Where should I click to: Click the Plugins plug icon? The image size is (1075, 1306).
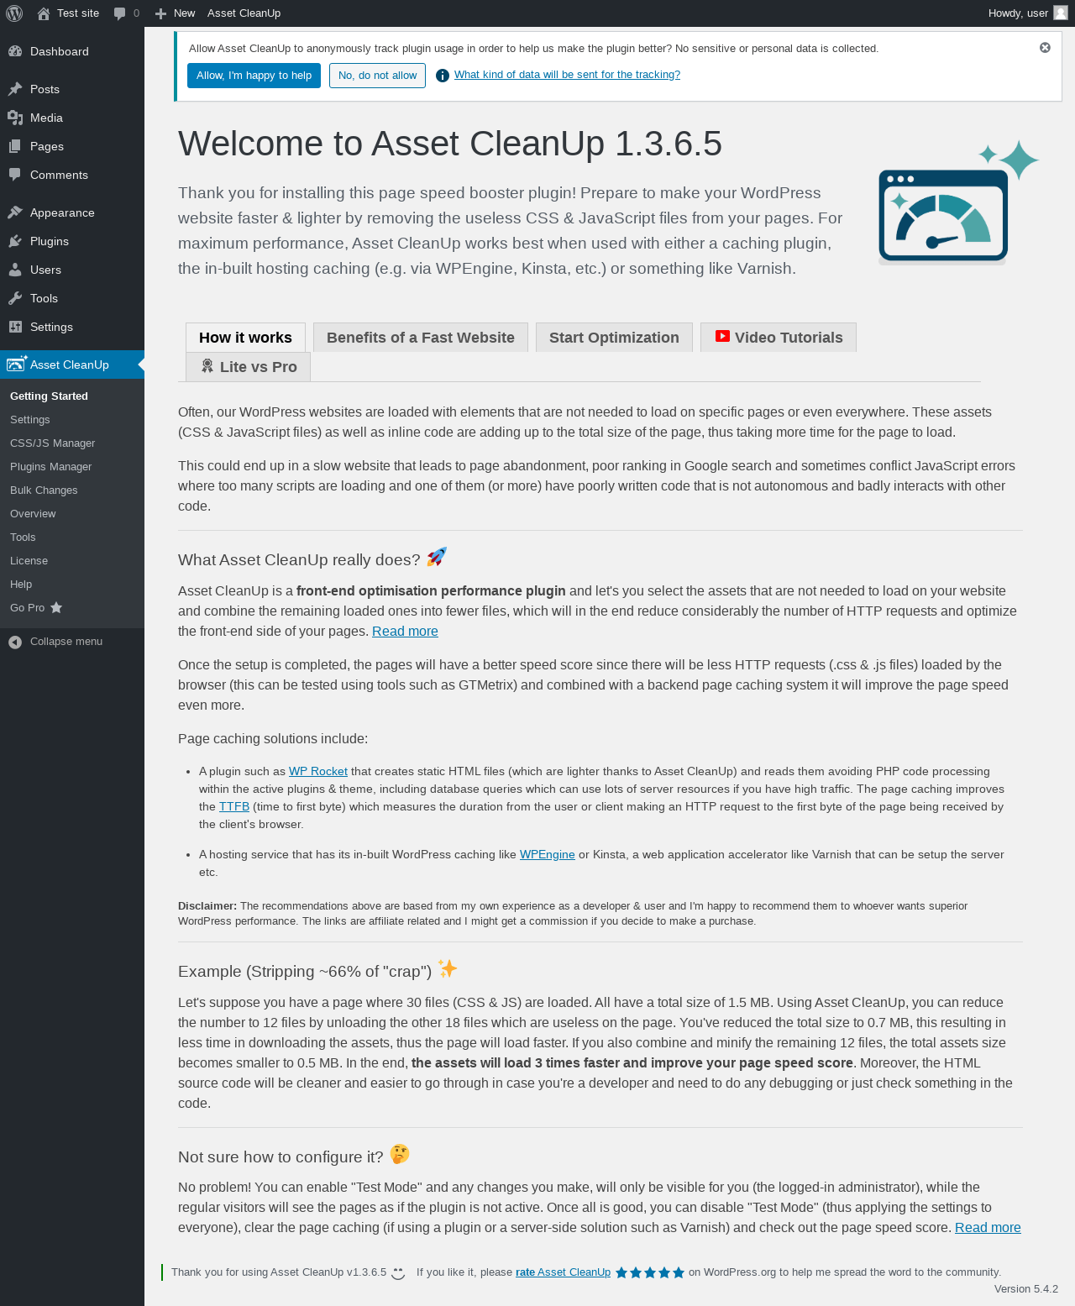pyautogui.click(x=15, y=241)
